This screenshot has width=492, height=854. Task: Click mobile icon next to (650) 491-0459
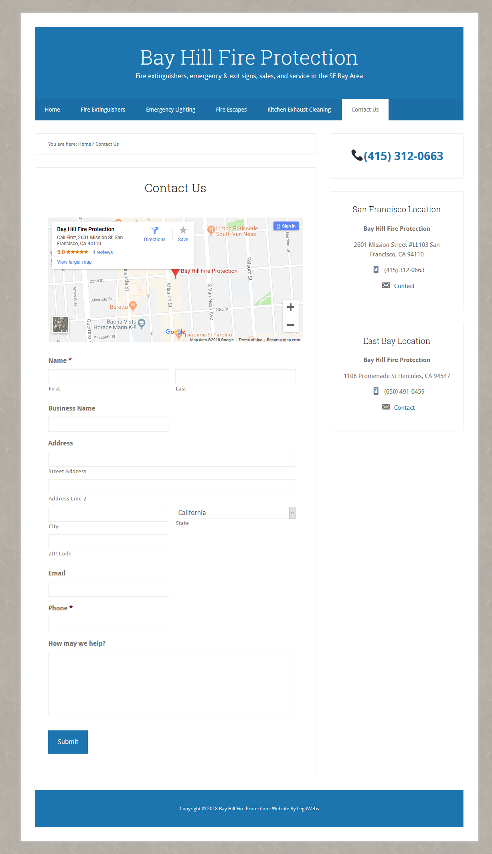click(376, 391)
